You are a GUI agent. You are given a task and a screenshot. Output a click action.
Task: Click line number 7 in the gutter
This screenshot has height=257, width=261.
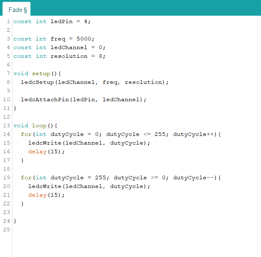point(8,74)
